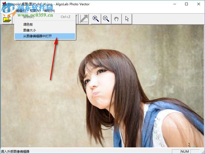Minimize the AlgoLab Photo Vector window
205x154 pixels.
tap(175, 4)
